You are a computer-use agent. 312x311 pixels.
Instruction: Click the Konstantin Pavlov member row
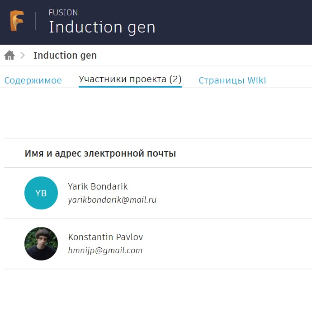(158, 244)
